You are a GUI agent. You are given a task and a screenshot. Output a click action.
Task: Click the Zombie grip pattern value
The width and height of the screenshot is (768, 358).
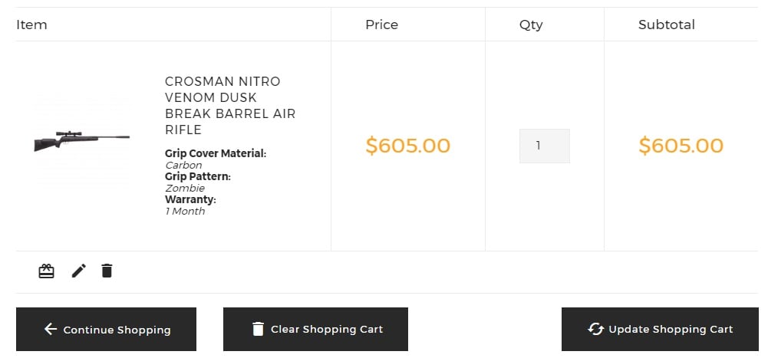[185, 189]
